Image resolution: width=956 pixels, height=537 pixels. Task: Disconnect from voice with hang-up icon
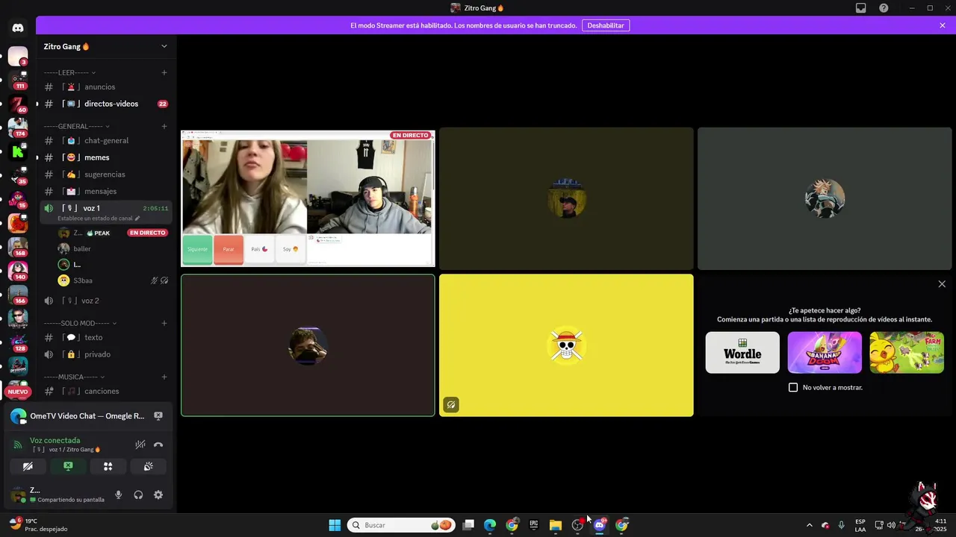click(x=158, y=445)
